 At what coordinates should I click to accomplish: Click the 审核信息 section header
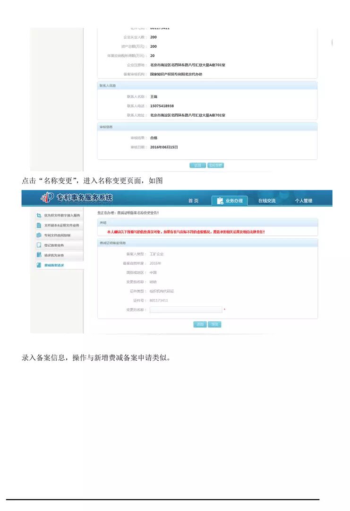point(207,127)
